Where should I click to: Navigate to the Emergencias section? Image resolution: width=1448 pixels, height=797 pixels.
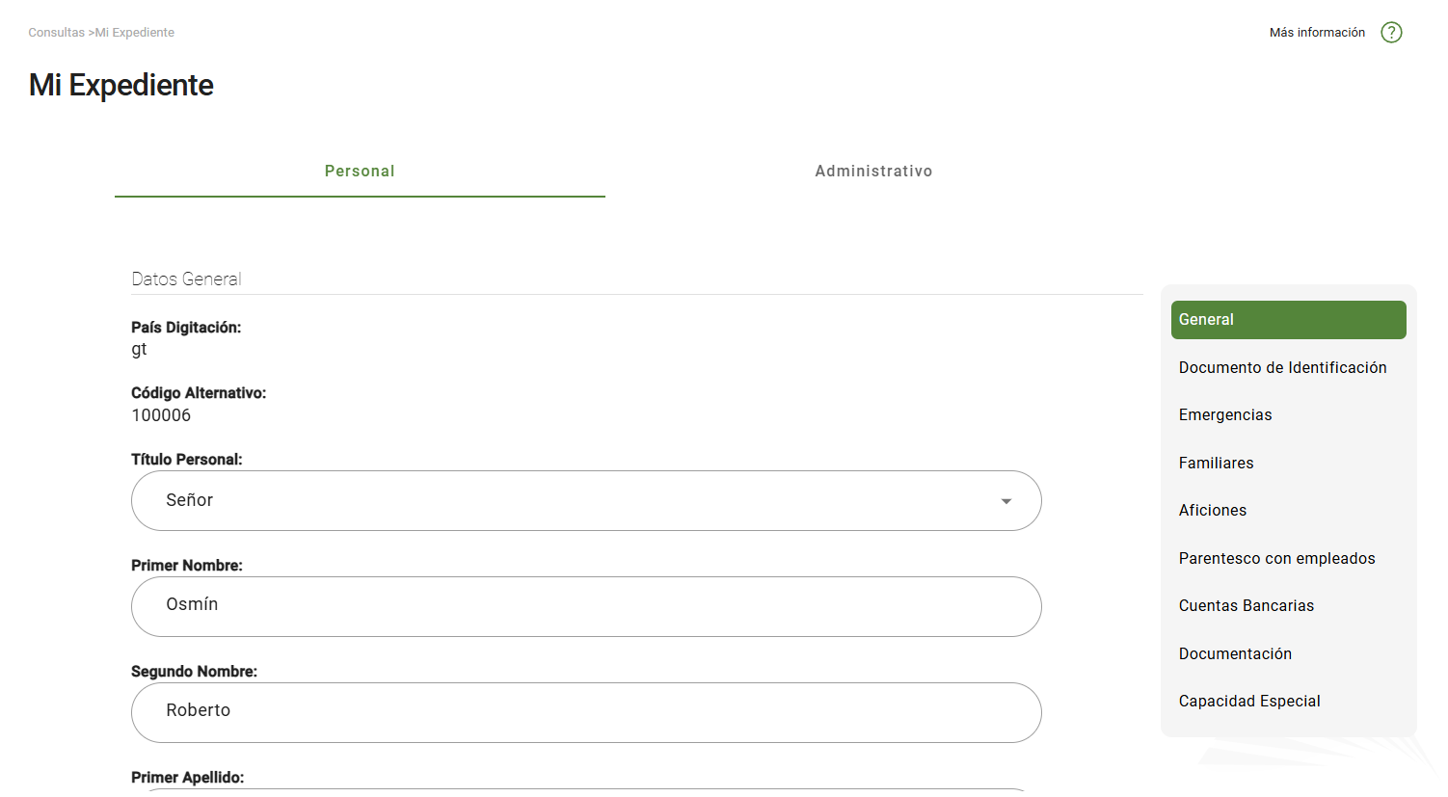pyautogui.click(x=1225, y=414)
